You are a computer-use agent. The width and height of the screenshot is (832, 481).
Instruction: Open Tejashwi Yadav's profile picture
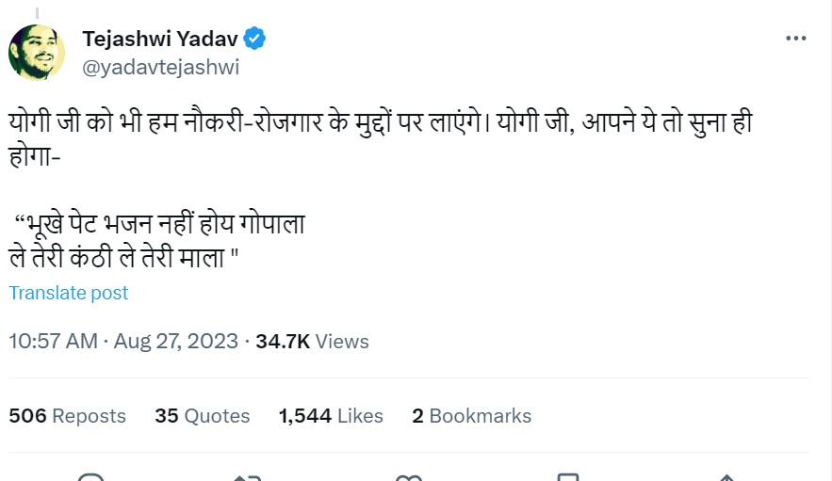(x=37, y=52)
